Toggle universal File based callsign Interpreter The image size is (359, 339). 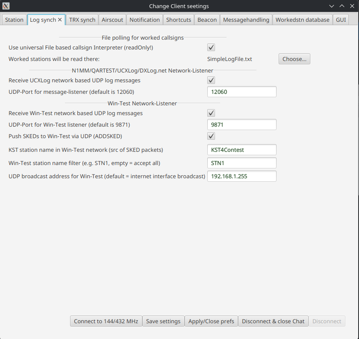211,47
